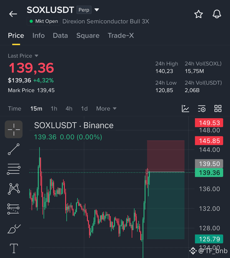This screenshot has width=230, height=258.
Task: Click the 24h High 140,23 value
Action: click(164, 71)
